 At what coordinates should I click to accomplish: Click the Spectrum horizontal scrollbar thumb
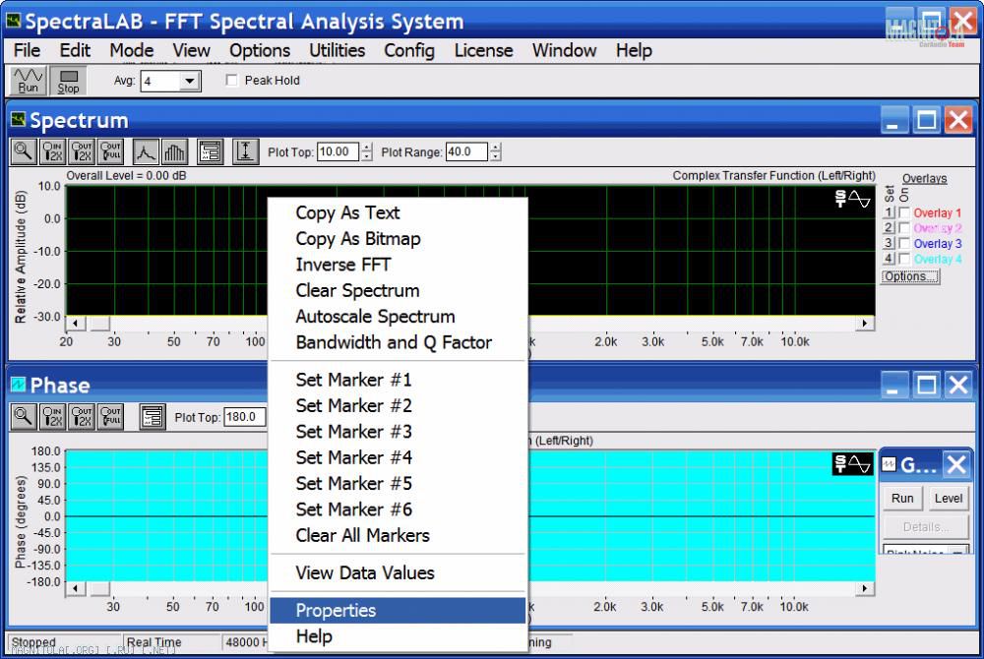100,324
